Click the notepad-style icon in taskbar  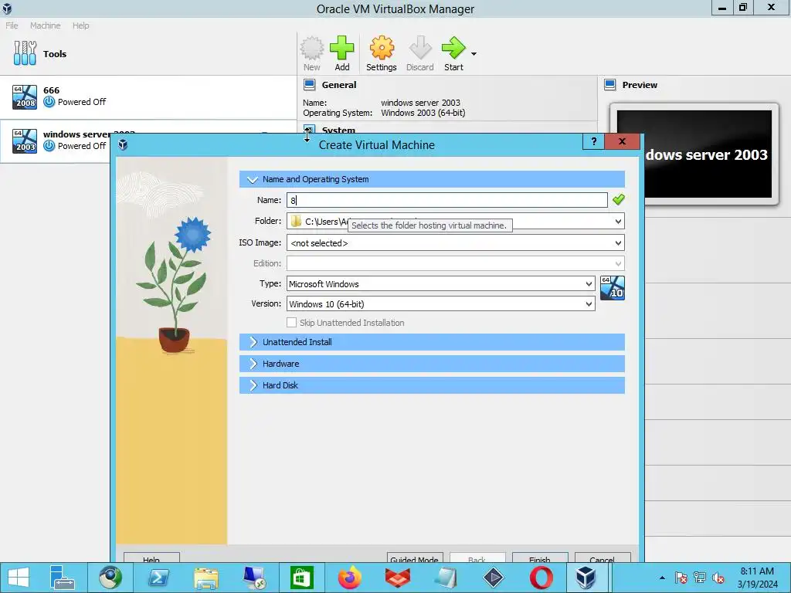446,578
